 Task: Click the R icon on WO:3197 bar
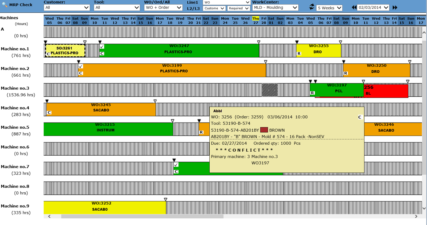(312, 93)
